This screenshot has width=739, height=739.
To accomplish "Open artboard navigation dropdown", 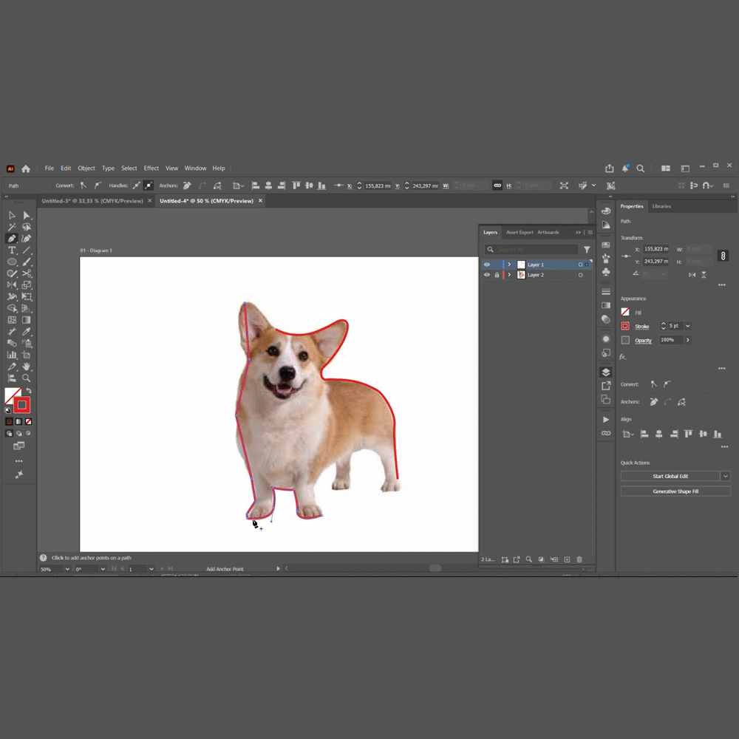I will pyautogui.click(x=151, y=569).
